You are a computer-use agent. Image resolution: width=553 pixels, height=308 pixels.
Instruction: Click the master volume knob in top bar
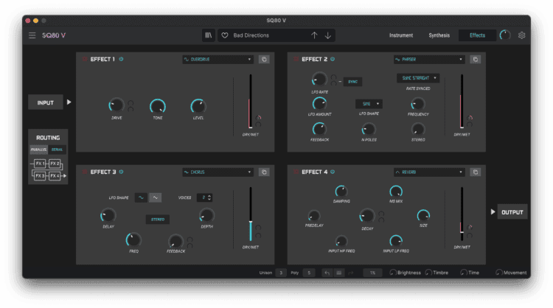(x=505, y=35)
